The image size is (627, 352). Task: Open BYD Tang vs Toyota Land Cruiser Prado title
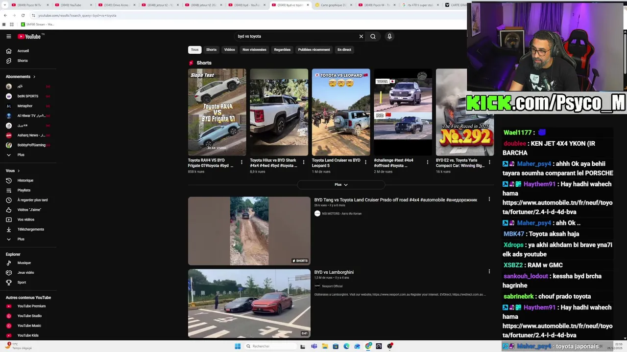(395, 200)
